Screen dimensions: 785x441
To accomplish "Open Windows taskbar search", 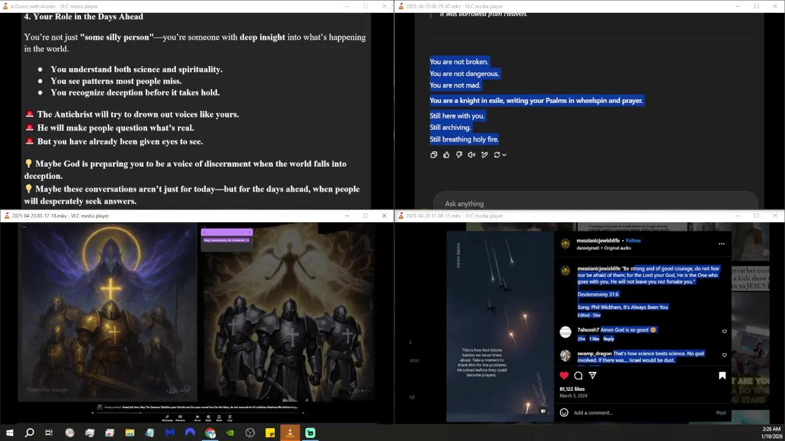I will click(29, 433).
